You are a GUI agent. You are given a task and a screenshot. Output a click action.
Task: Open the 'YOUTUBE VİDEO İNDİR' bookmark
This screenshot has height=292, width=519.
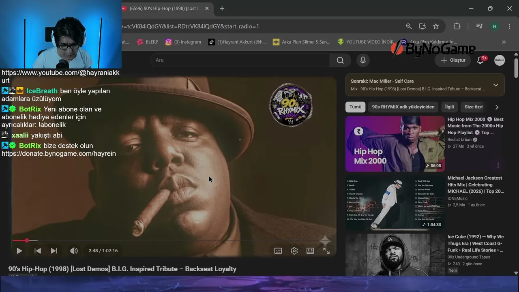click(366, 42)
